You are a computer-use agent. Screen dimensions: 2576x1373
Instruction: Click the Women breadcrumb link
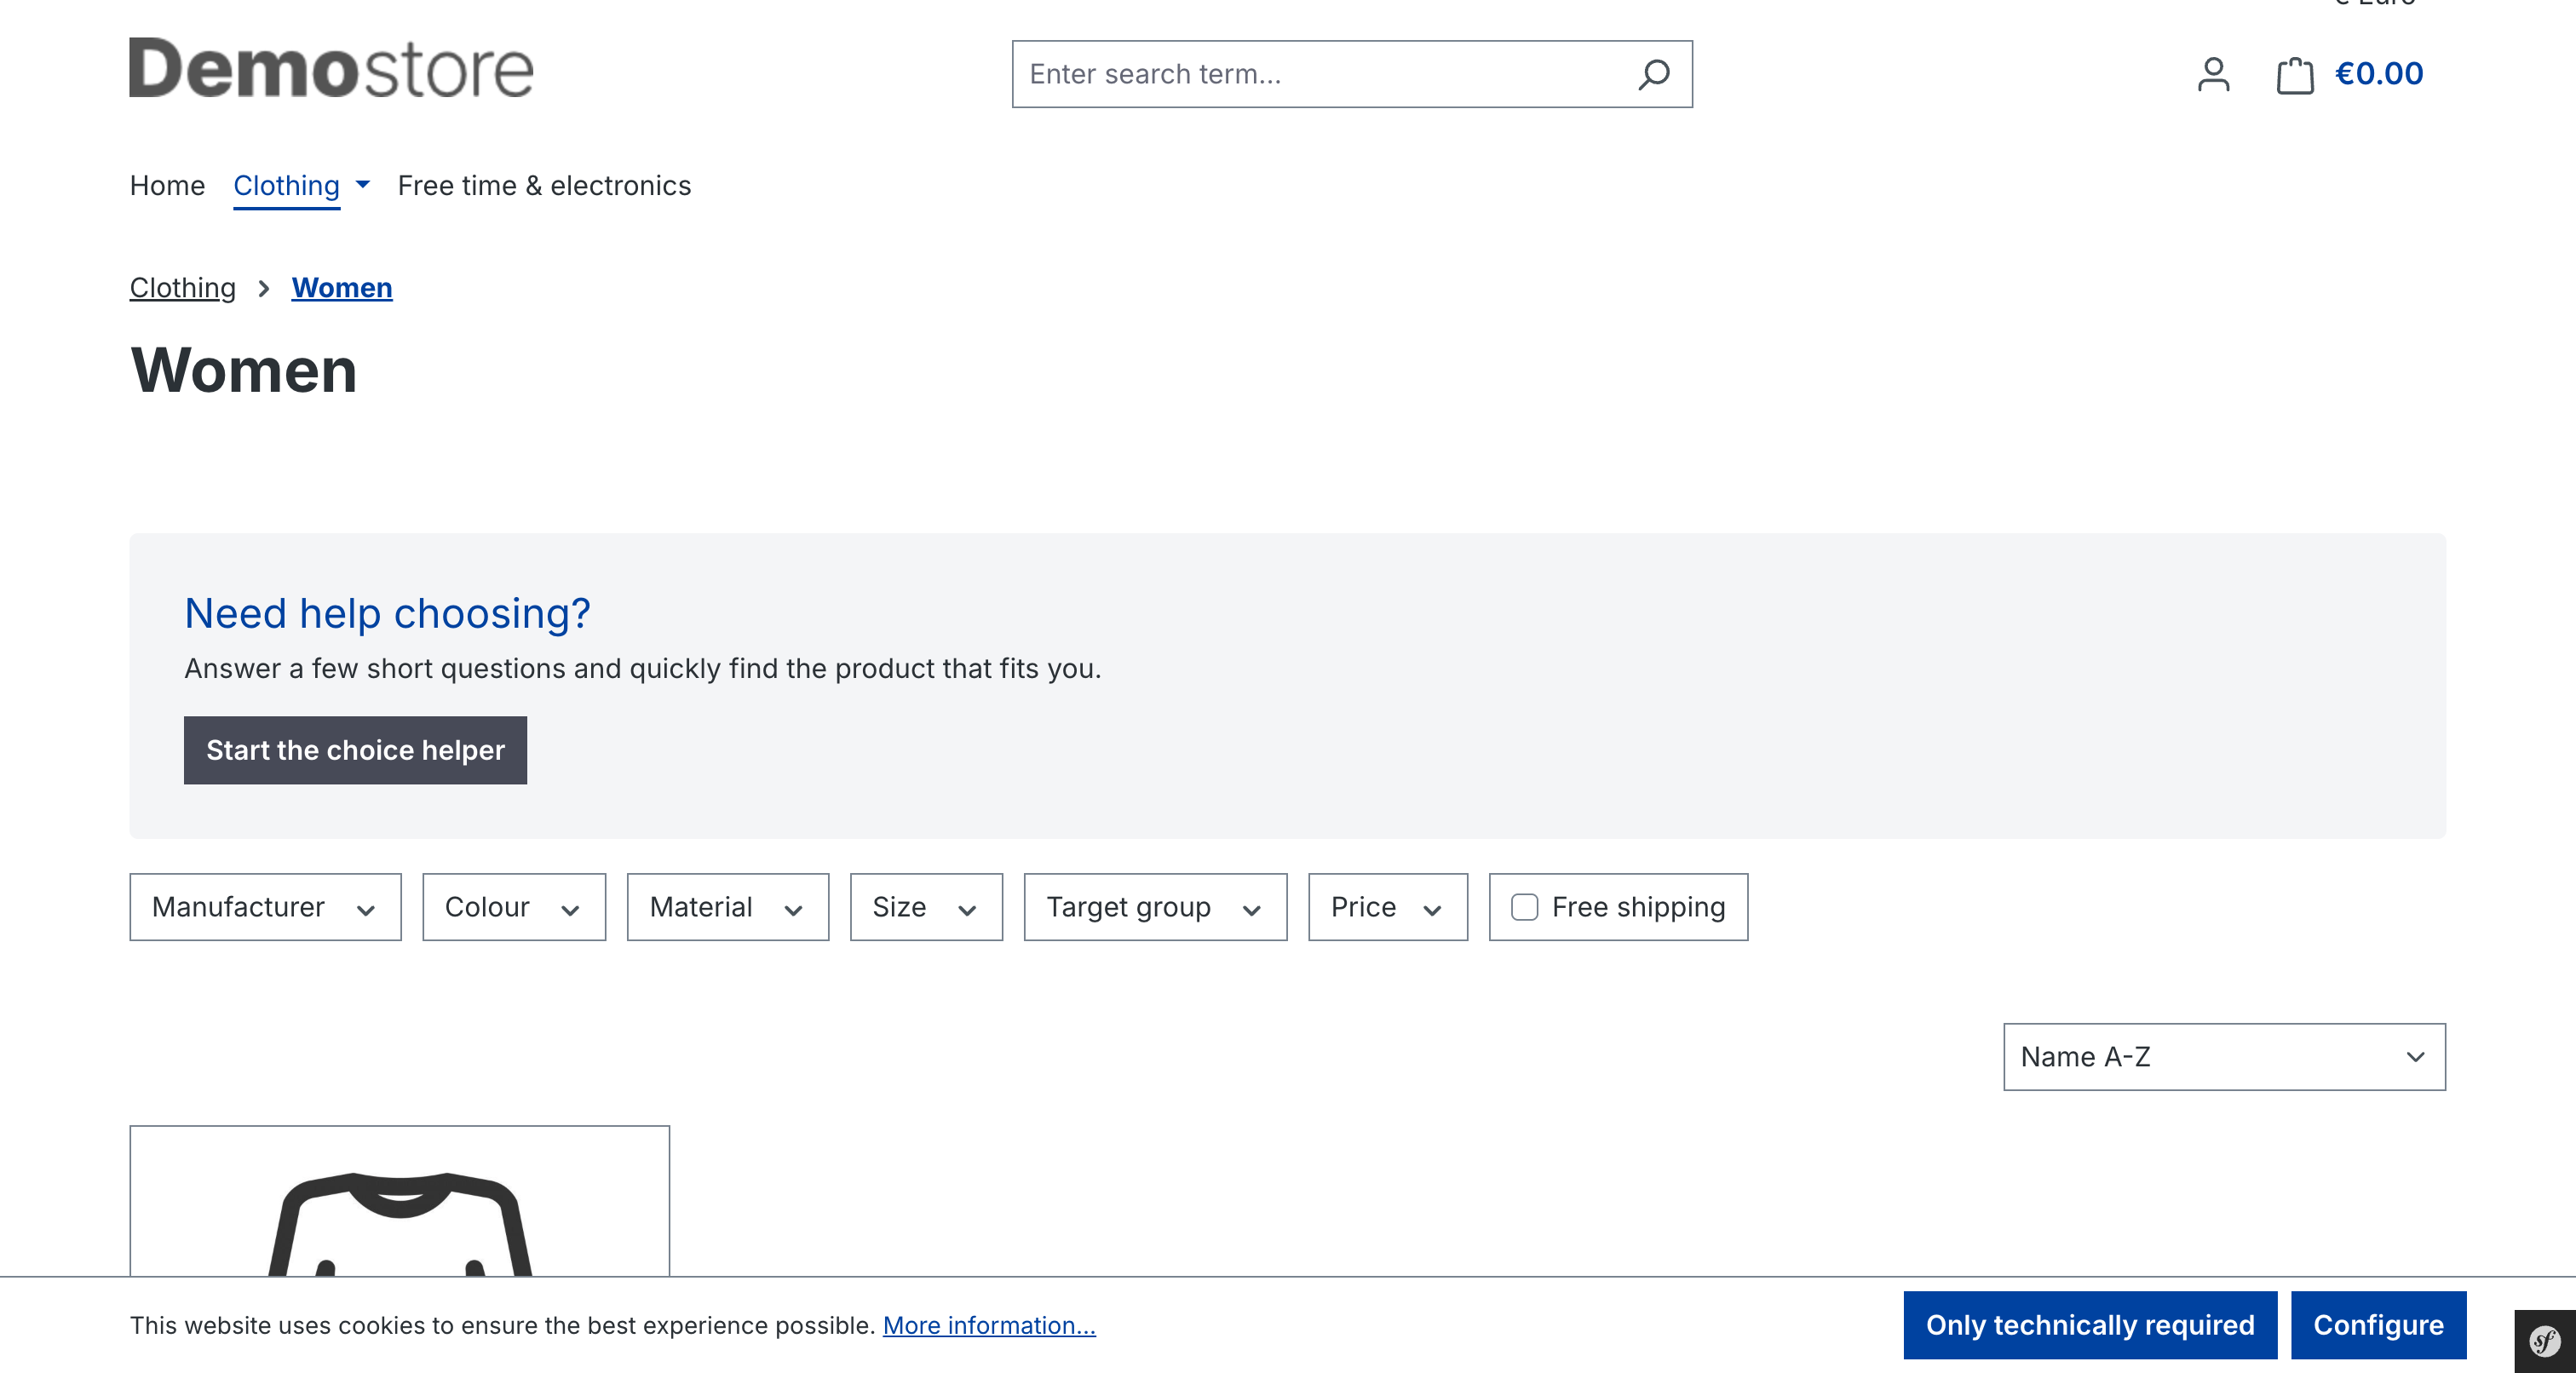[x=342, y=288]
